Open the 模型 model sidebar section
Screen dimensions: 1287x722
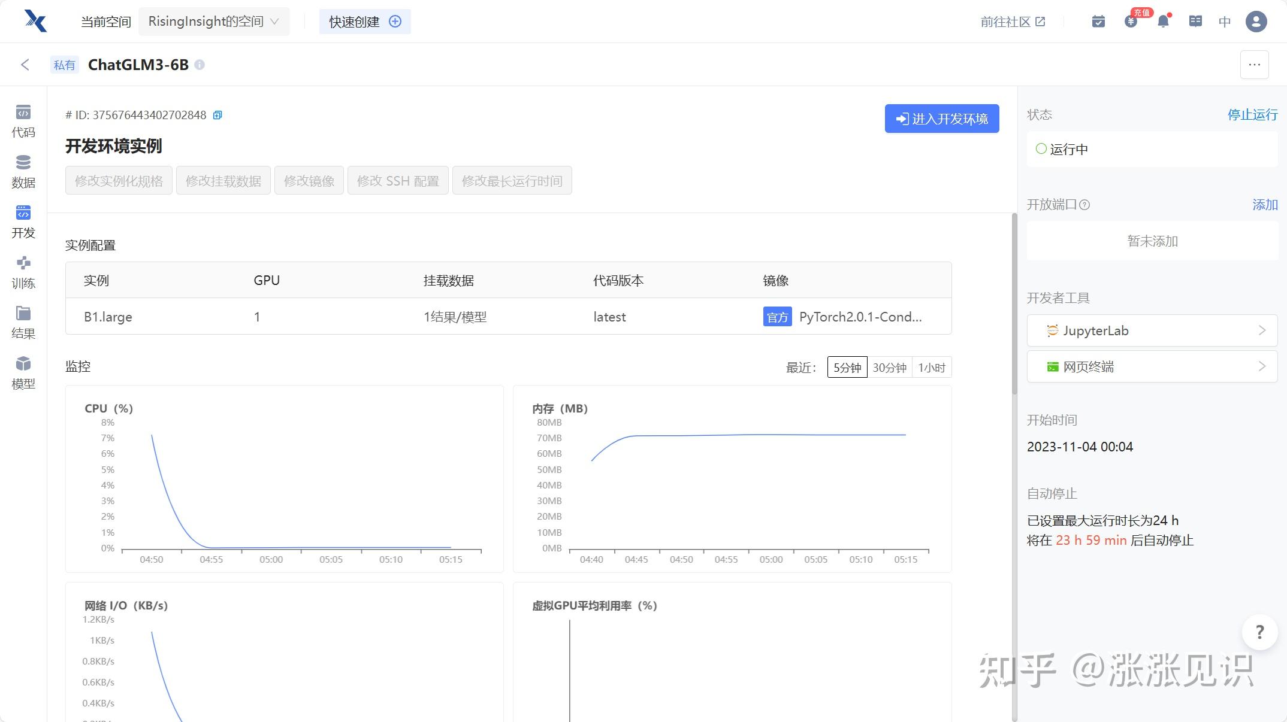[23, 373]
